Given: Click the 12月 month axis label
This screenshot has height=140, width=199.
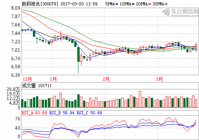Looking at the screenshot, I should tap(27, 79).
